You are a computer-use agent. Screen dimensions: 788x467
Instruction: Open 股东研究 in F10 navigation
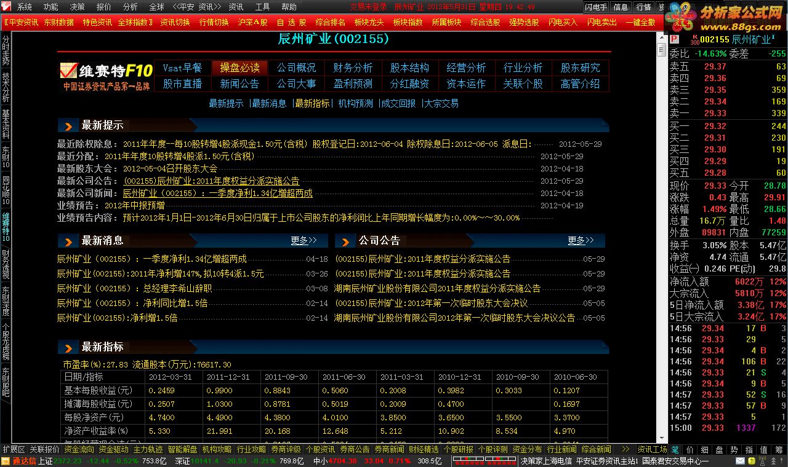pyautogui.click(x=580, y=68)
